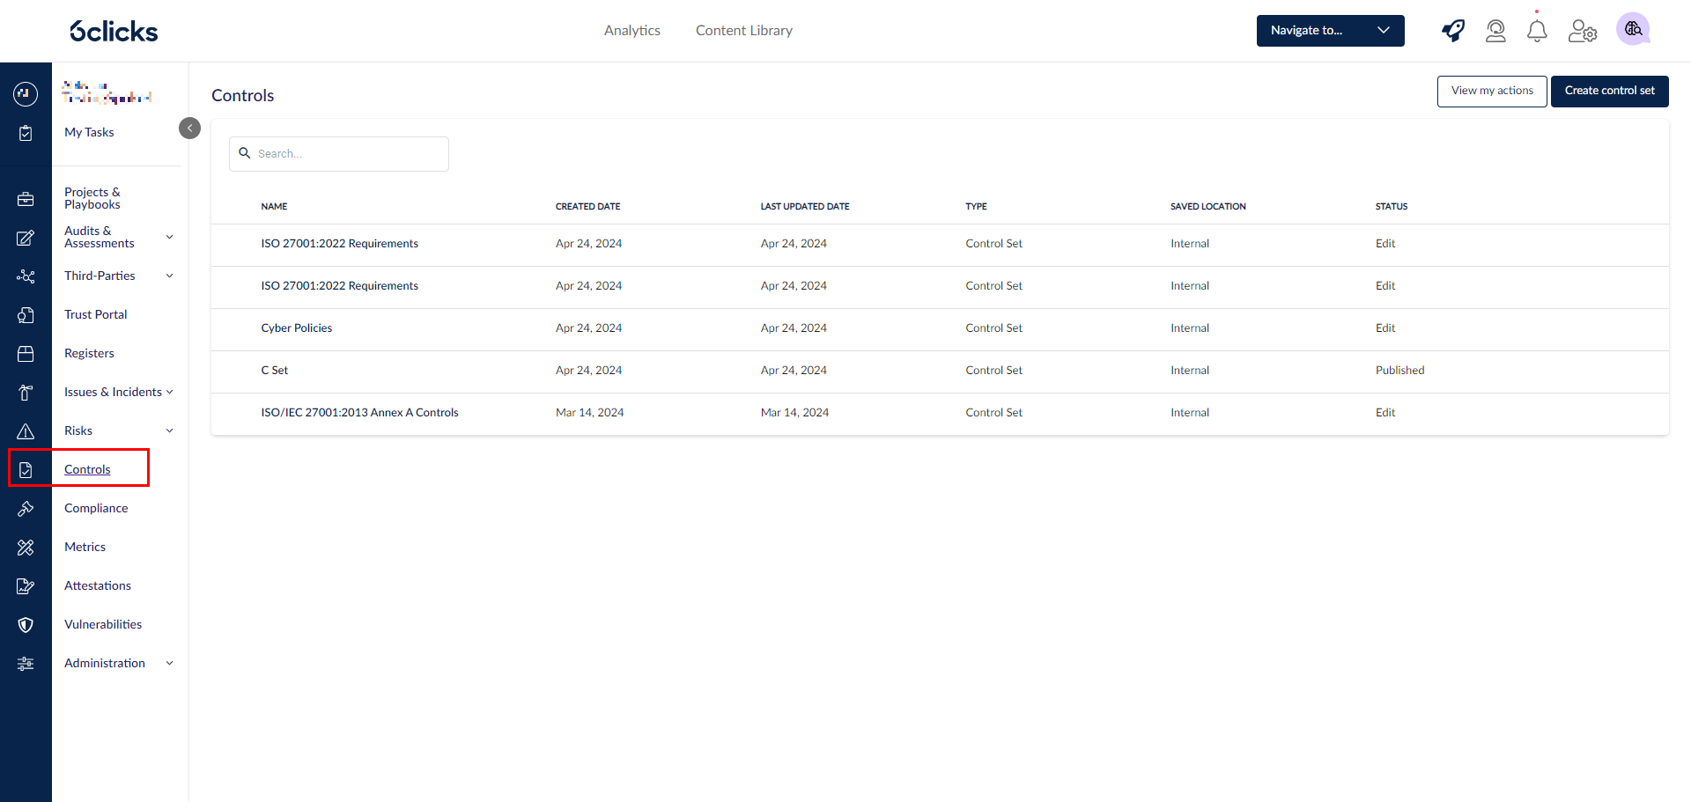
Task: Expand the Risks submenu chevron
Action: [170, 430]
